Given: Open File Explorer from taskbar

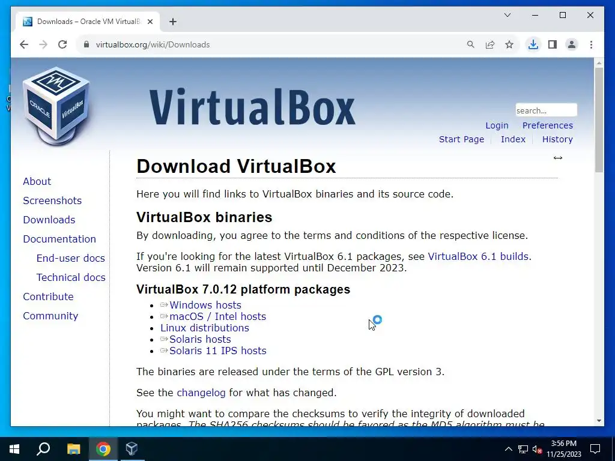Looking at the screenshot, I should (x=73, y=449).
